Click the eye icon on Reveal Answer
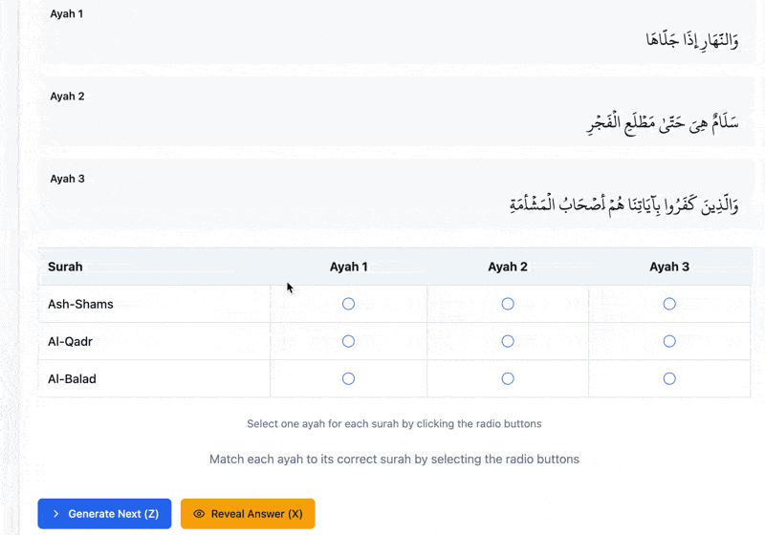Screen dimensions: 765x535 point(199,514)
